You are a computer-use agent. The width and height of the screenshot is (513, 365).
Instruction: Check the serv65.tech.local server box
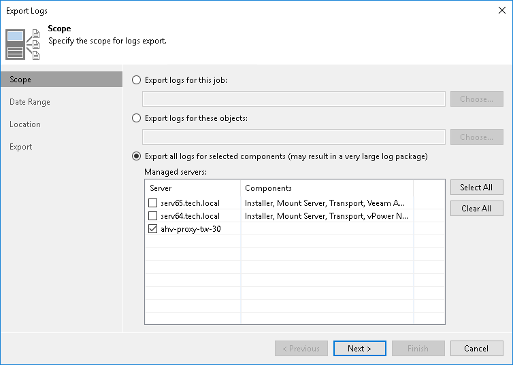pyautogui.click(x=153, y=203)
